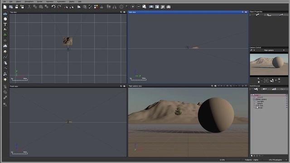Maximize the Top view viewport icon
This screenshot has height=163, width=290.
[124, 12]
